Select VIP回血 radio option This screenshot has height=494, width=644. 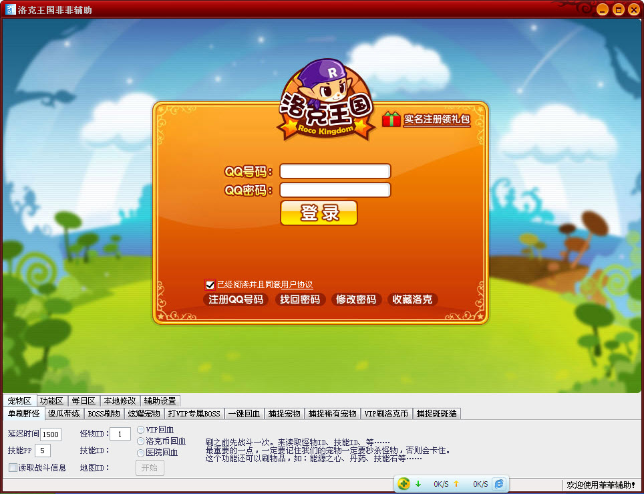tap(140, 429)
